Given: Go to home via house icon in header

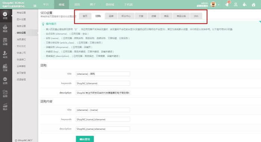Looking at the screenshot, I should point(253,4).
